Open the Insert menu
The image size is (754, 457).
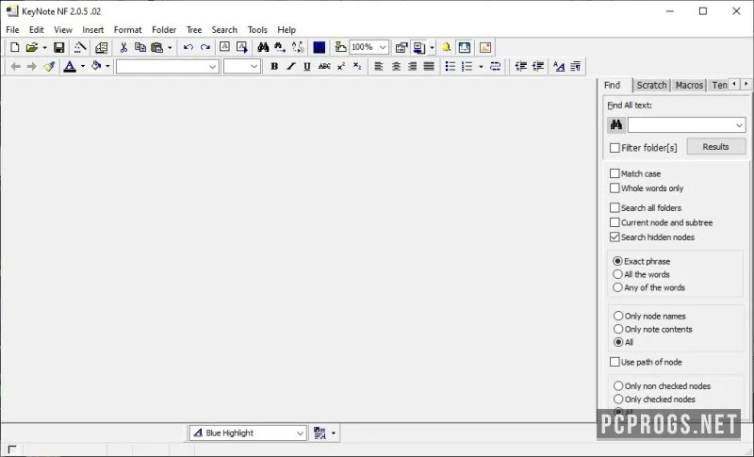pyautogui.click(x=92, y=30)
